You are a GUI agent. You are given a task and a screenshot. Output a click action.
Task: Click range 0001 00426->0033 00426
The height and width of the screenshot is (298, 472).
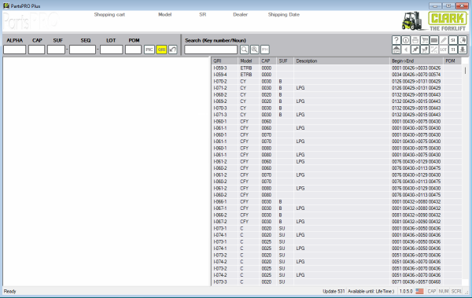[416, 68]
